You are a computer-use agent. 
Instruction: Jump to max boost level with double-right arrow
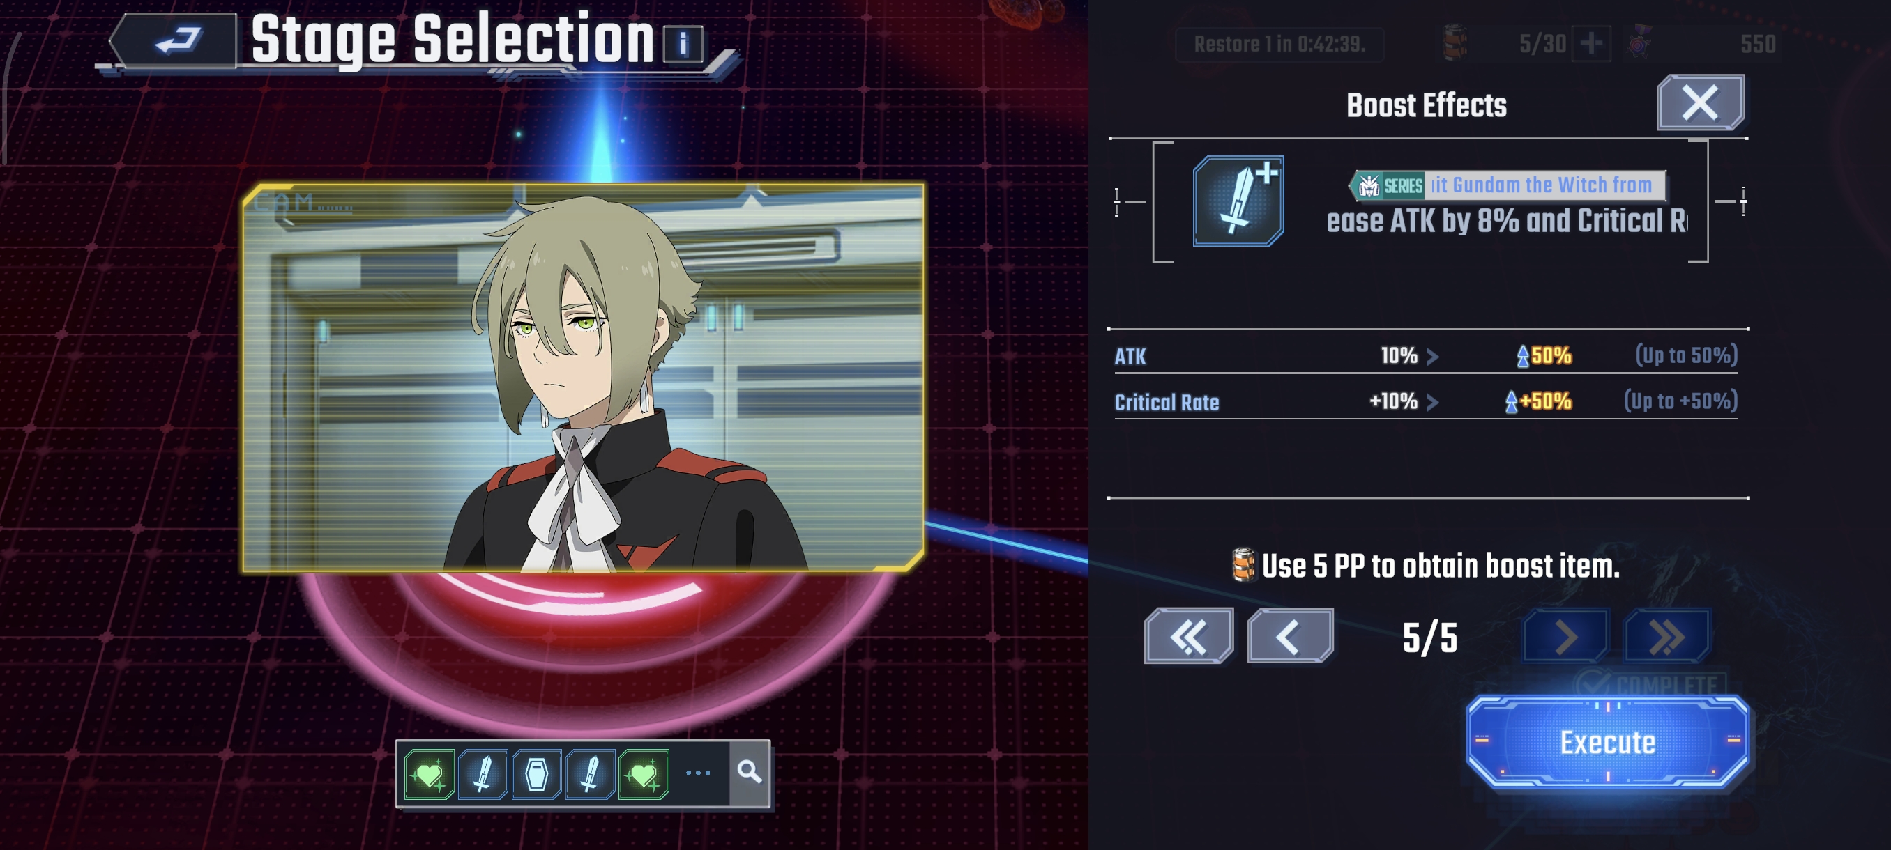[x=1667, y=636]
